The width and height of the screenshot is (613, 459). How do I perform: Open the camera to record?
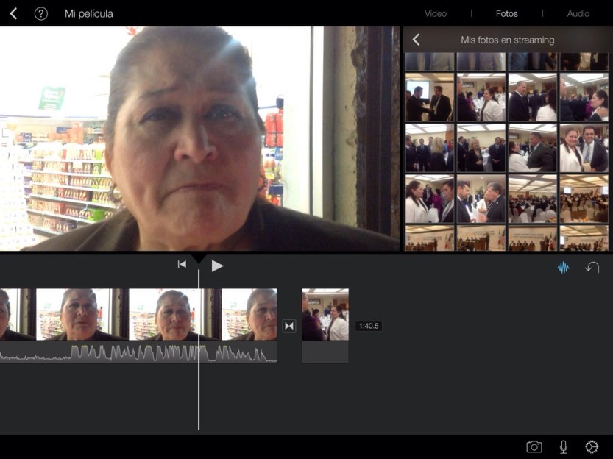coord(534,446)
